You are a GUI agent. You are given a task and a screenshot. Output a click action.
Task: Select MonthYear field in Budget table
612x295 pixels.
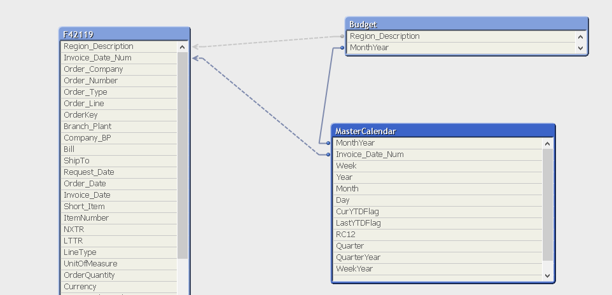point(461,48)
